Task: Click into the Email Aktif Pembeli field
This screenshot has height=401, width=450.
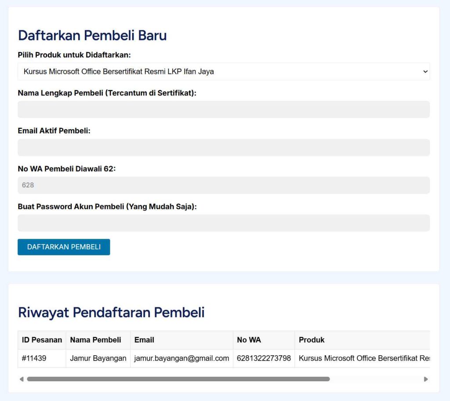Action: (223, 147)
